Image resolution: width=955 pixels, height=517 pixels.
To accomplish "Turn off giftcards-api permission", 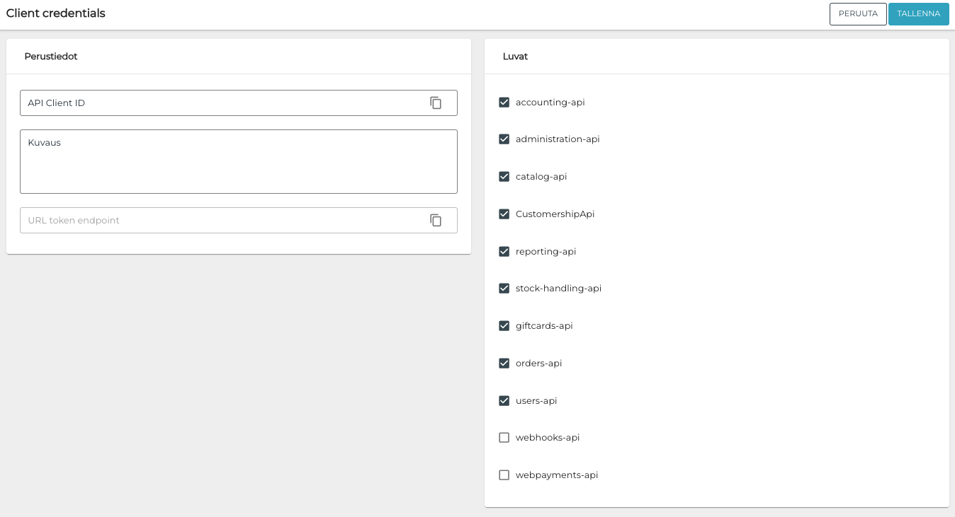I will 504,326.
